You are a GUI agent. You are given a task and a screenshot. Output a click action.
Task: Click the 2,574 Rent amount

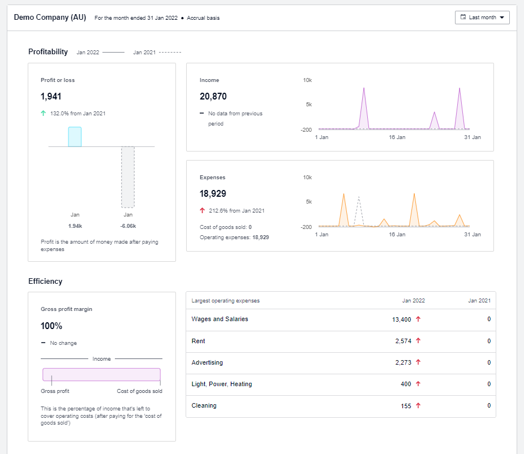(403, 341)
